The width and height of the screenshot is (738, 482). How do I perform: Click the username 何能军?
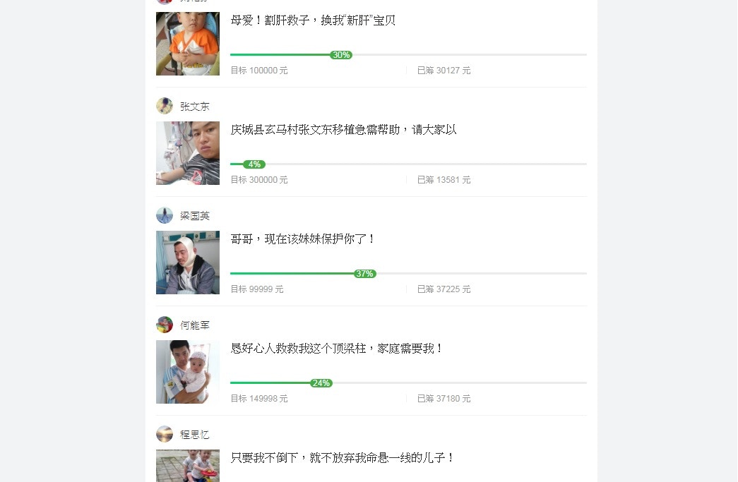click(x=195, y=325)
